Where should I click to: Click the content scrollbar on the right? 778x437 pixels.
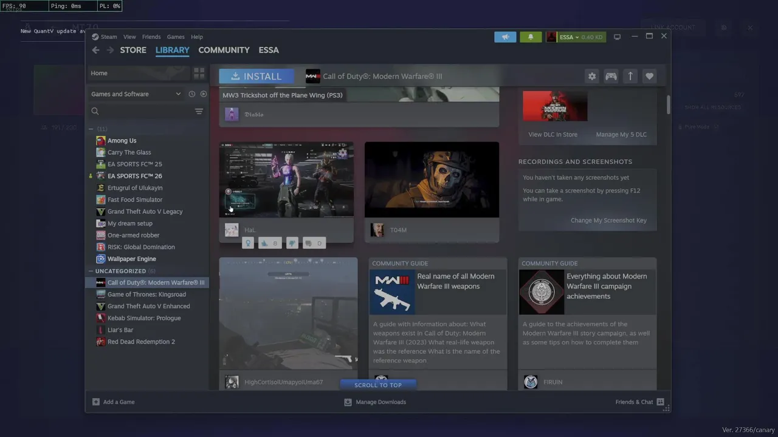pyautogui.click(x=668, y=104)
